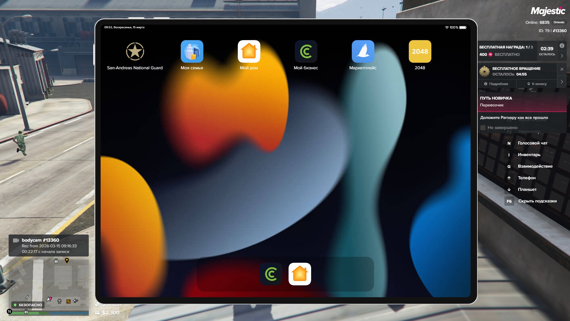Image resolution: width=570 pixels, height=321 pixels.
Task: Open the Мой бизнес app on home screen
Action: click(306, 52)
